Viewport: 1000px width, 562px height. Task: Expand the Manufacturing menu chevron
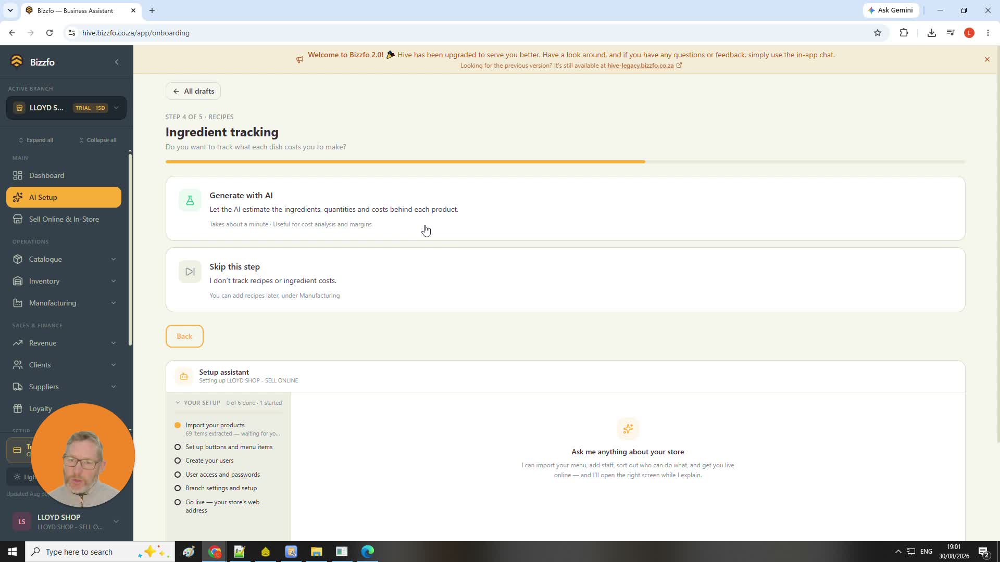pyautogui.click(x=114, y=303)
